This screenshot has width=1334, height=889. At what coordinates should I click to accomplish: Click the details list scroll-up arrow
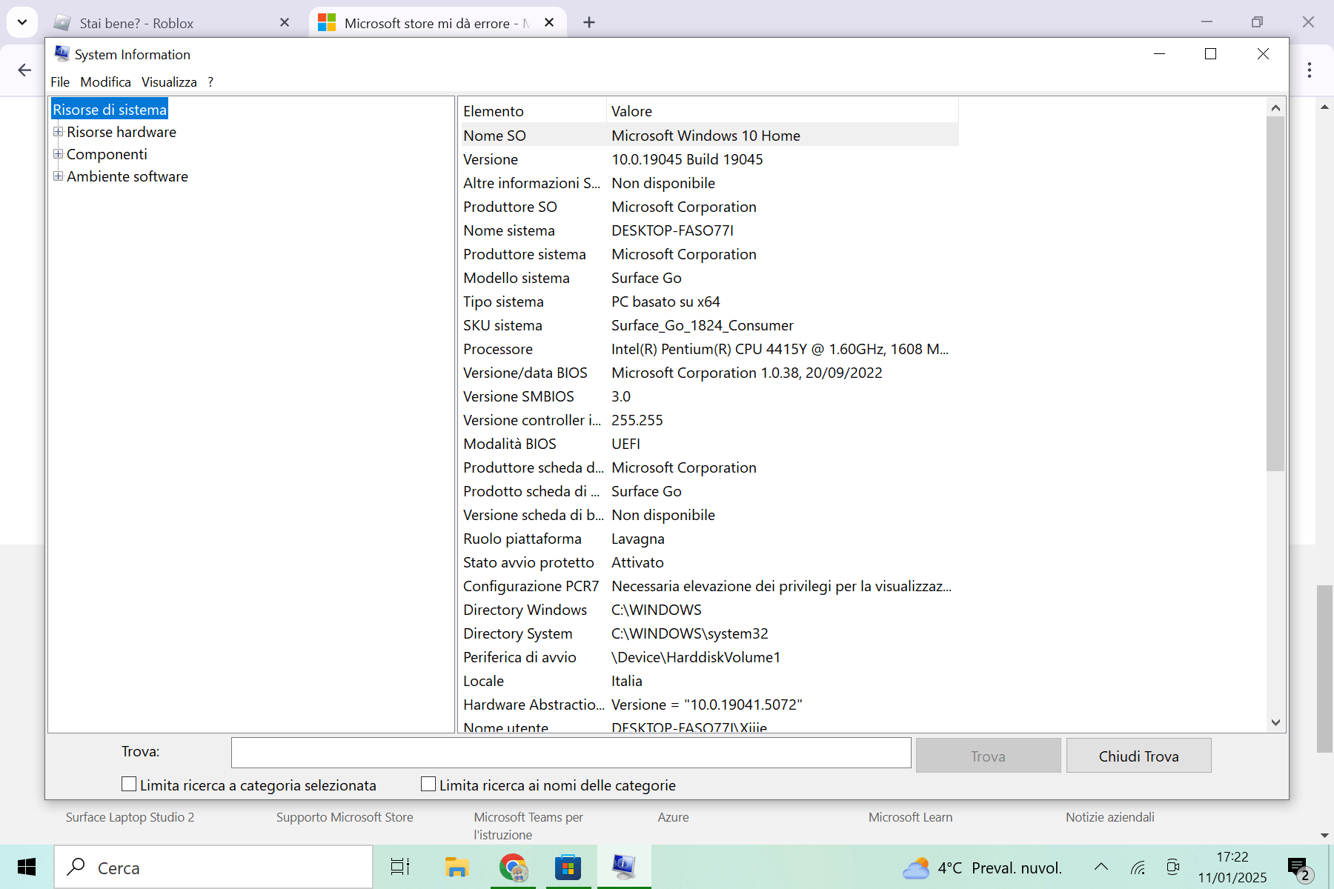click(x=1275, y=107)
